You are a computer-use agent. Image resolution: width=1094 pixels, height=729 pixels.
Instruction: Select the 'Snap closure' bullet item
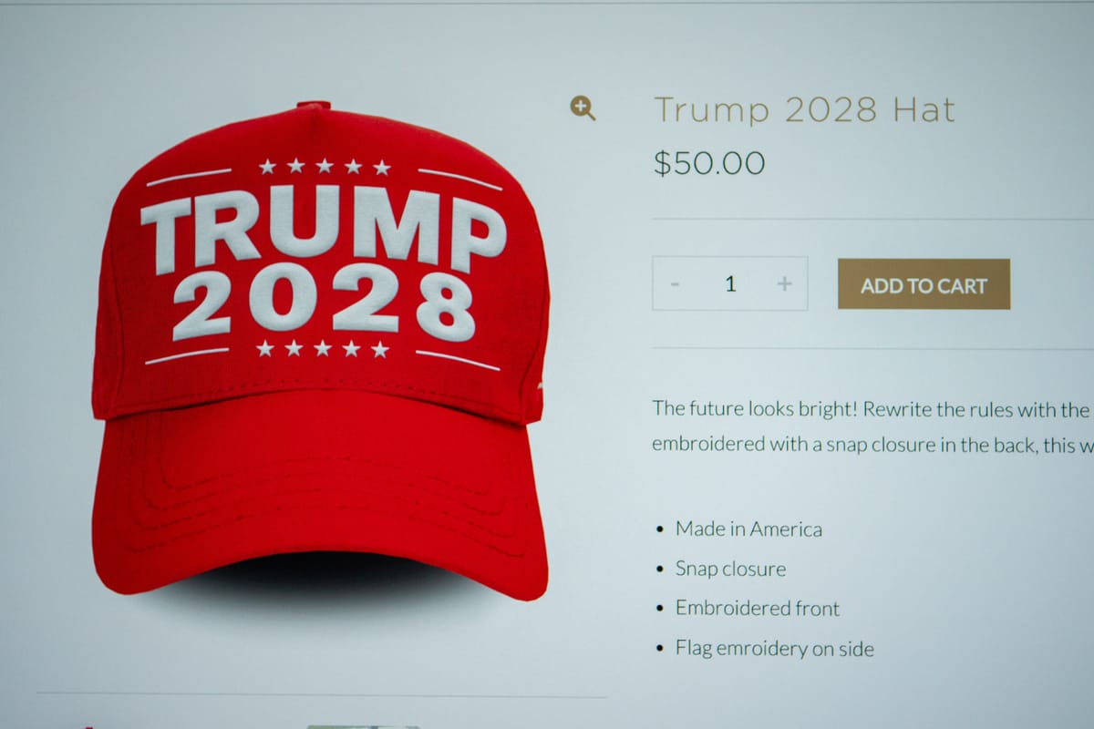pyautogui.click(x=730, y=569)
